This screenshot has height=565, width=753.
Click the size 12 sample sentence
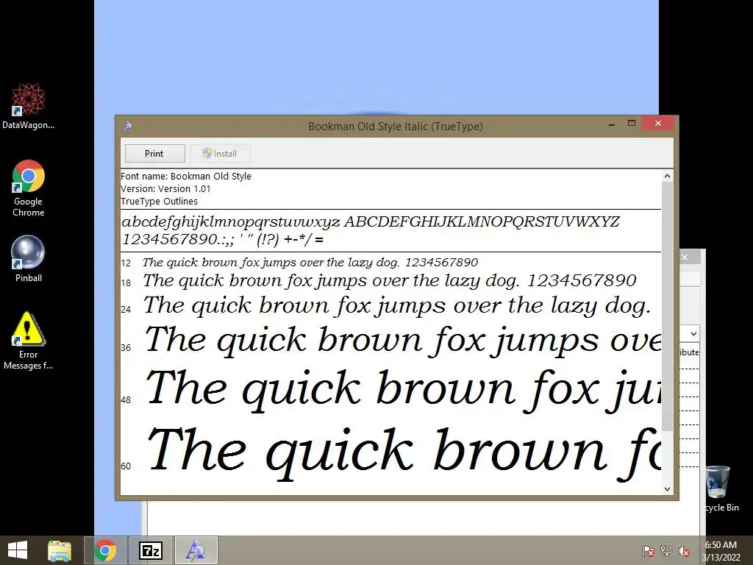pyautogui.click(x=310, y=263)
